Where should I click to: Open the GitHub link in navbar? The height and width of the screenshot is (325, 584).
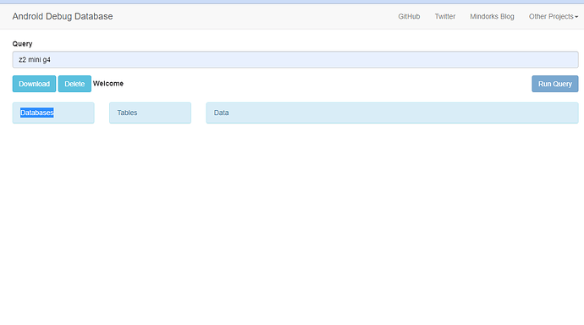coord(409,16)
